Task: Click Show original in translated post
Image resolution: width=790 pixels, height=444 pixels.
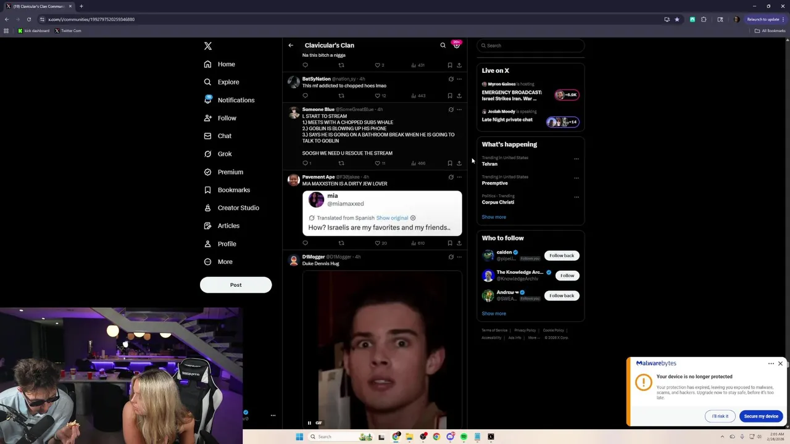Action: click(x=392, y=218)
